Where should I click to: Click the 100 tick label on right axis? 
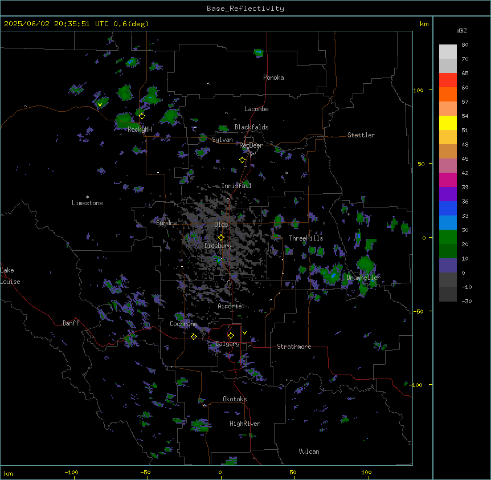(x=418, y=90)
